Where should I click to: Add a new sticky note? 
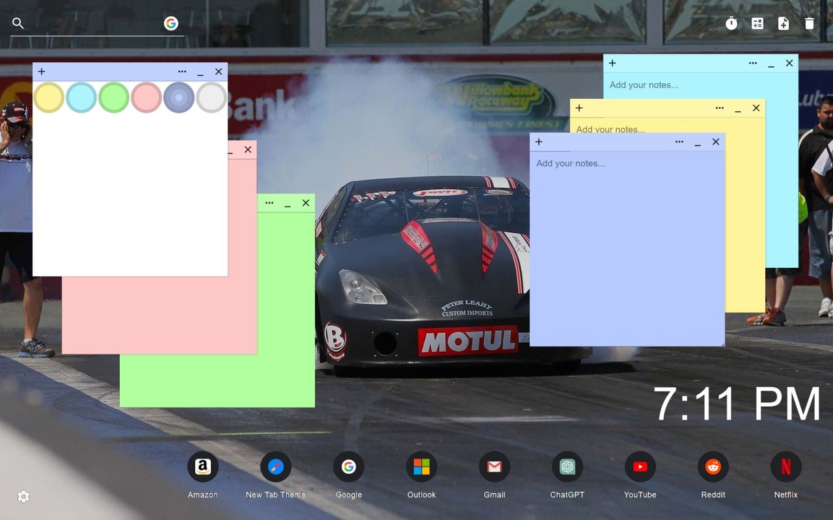(x=784, y=23)
